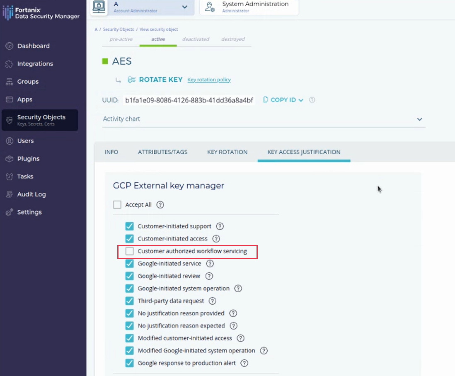Click the Rotate Key icon
Viewport: 455px width, 376px height.
tap(132, 80)
